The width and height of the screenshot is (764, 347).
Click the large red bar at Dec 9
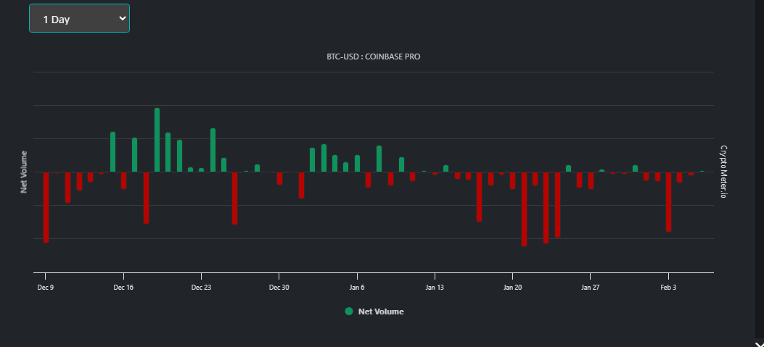(46, 207)
